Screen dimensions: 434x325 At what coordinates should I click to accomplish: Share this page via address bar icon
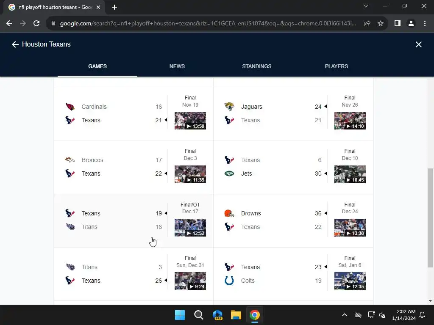click(x=367, y=24)
